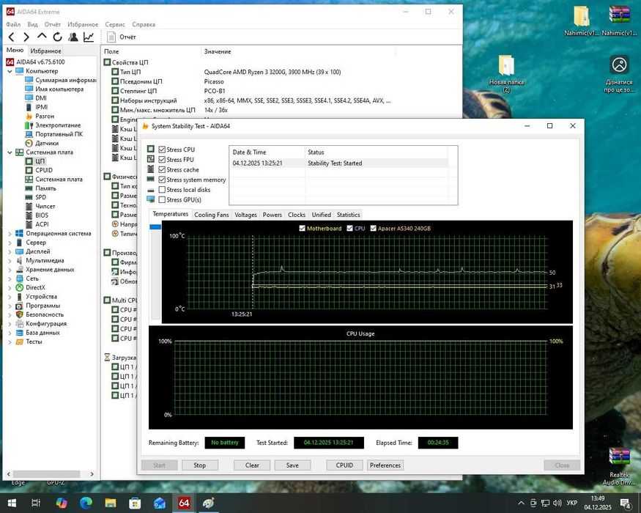Open SPD item in the tree

(36, 197)
